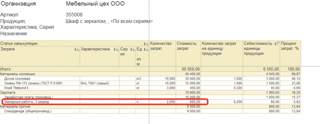Click кг unit in Клей Titebond II row
Viewport: 320px width, 124px height.
pos(142,88)
